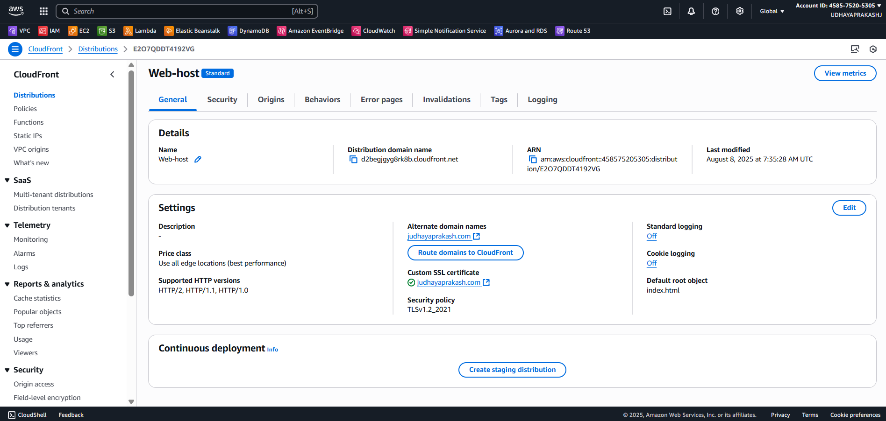Open Route 53 shortcut

point(573,31)
